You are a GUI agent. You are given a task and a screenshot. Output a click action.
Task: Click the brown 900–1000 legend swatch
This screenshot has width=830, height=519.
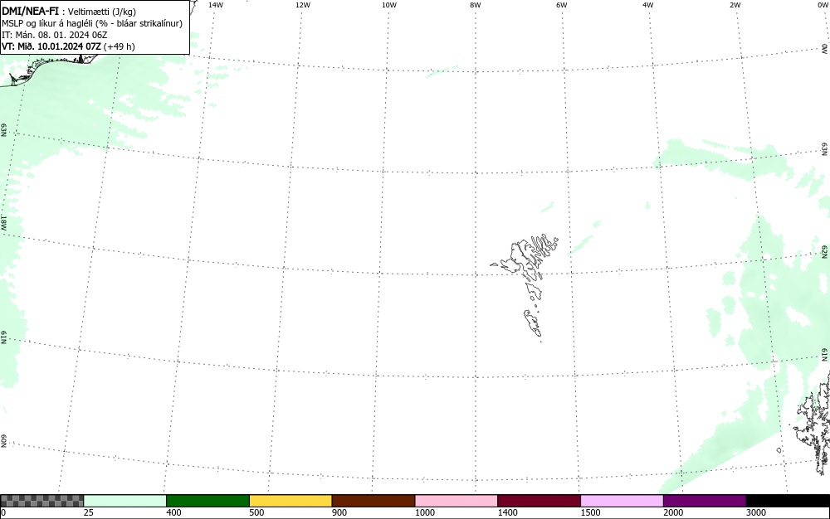373,501
